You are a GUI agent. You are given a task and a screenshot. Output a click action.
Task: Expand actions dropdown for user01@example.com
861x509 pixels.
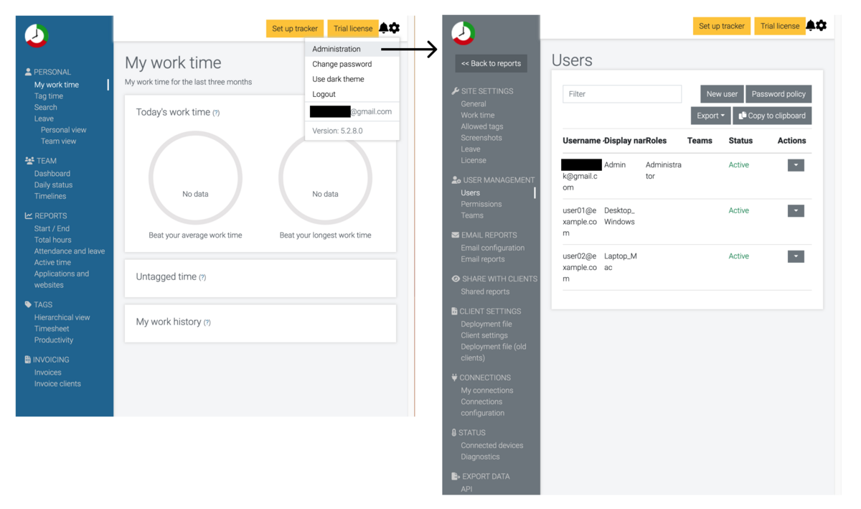click(x=796, y=211)
